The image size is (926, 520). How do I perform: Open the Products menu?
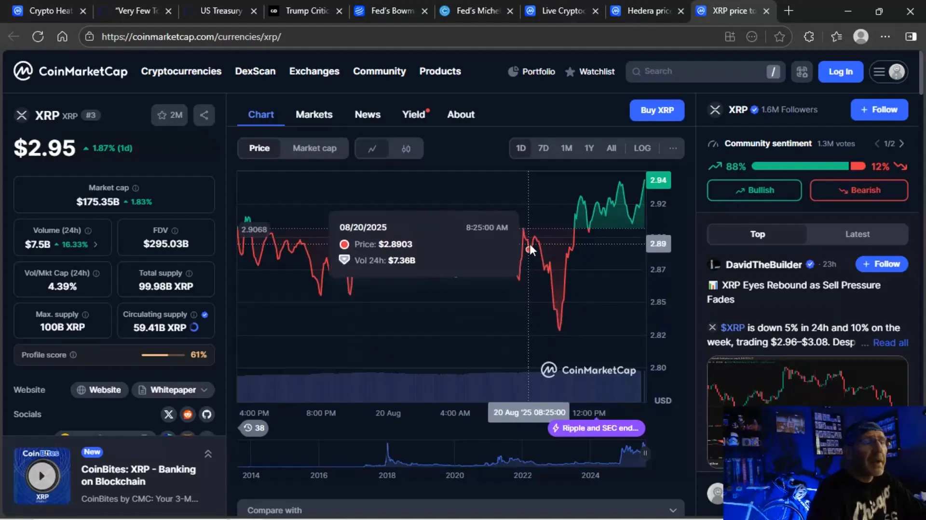click(x=440, y=71)
